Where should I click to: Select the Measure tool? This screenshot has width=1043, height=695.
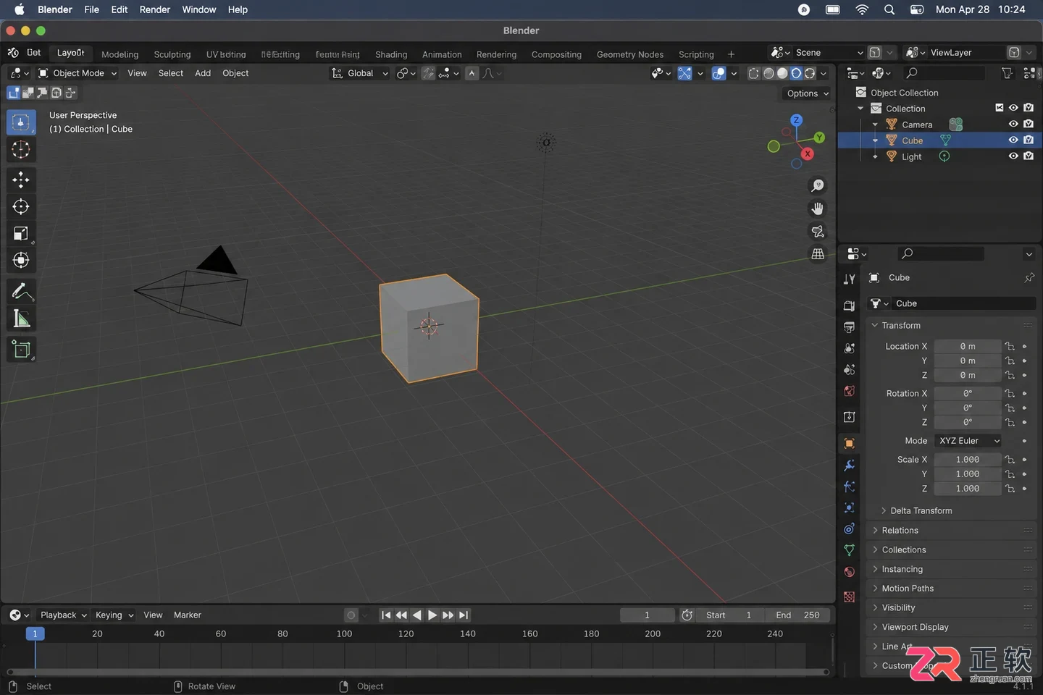coord(21,319)
